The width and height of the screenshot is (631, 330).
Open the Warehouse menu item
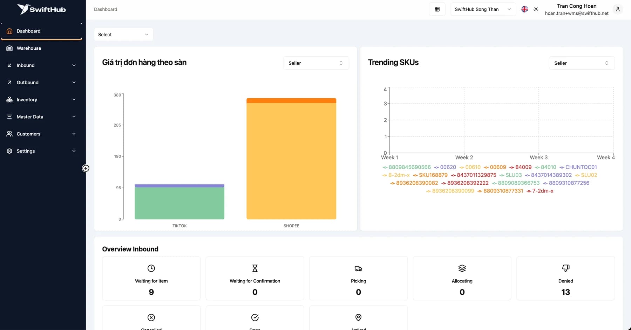(x=41, y=48)
